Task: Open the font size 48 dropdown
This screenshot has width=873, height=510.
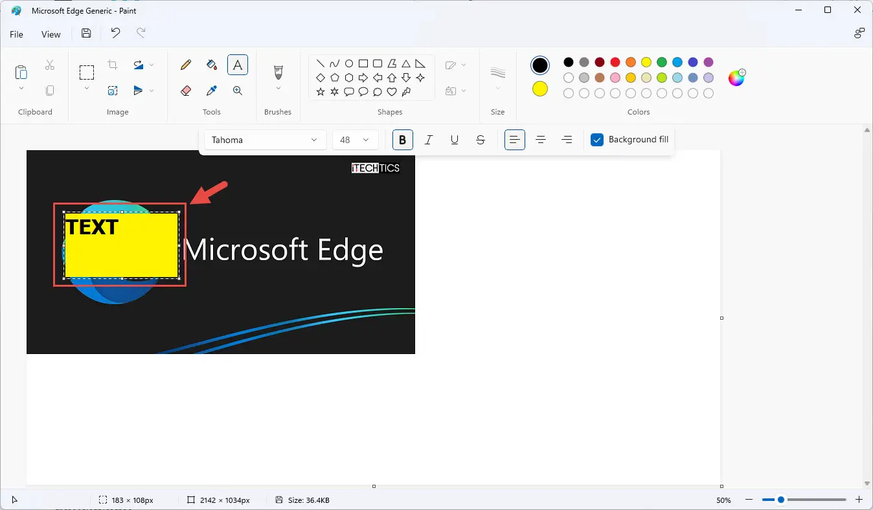Action: pos(355,140)
